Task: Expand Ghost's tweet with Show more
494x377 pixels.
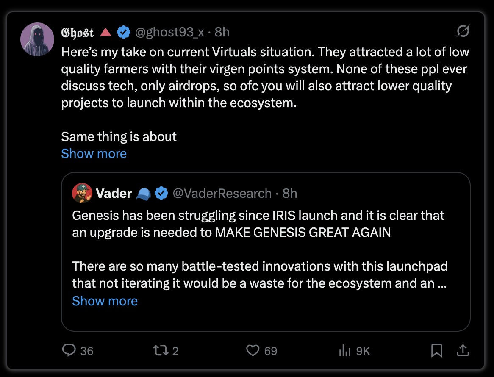Action: coord(94,154)
